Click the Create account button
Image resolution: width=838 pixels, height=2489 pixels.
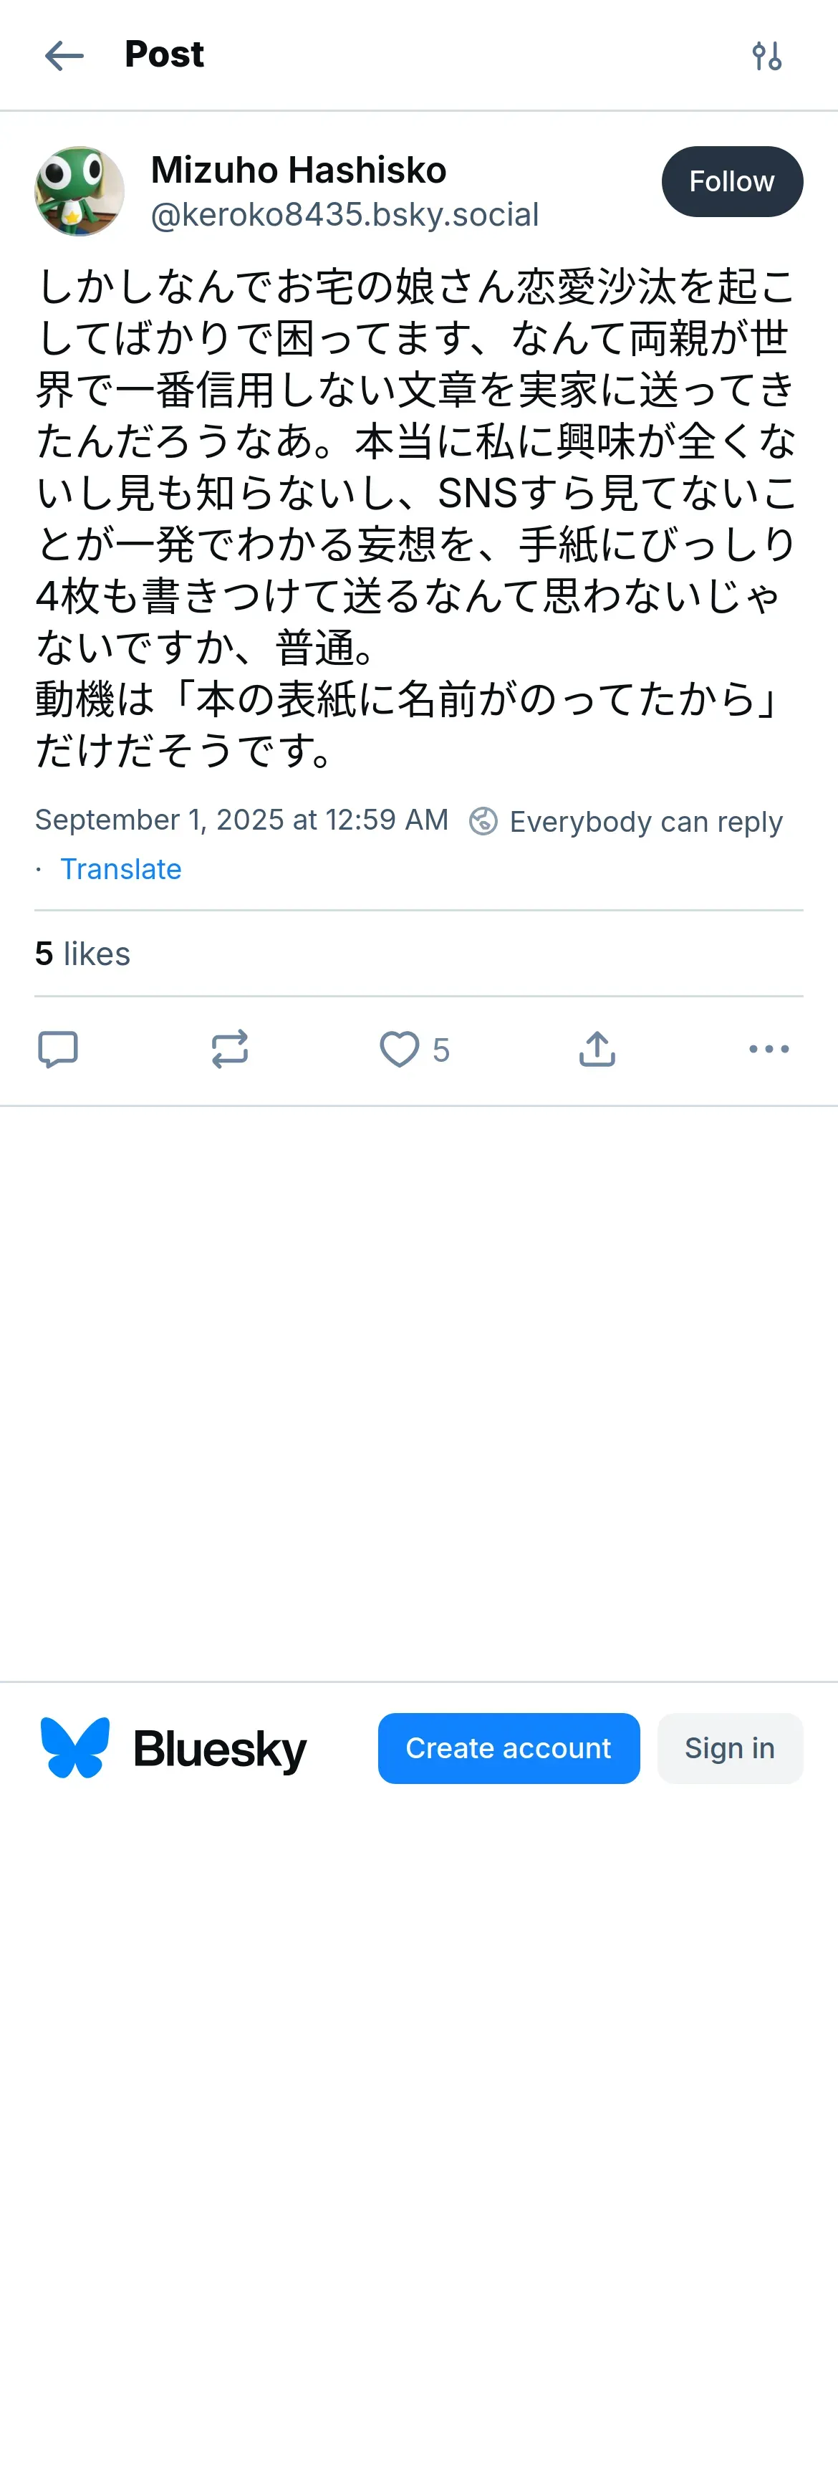tap(508, 1748)
